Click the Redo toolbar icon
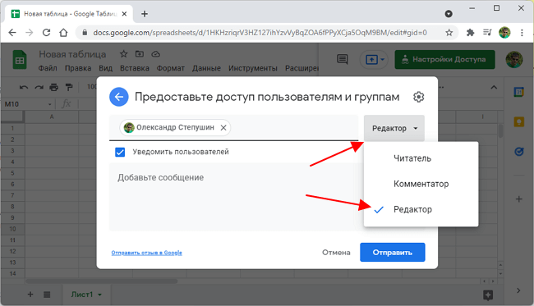 [39, 88]
